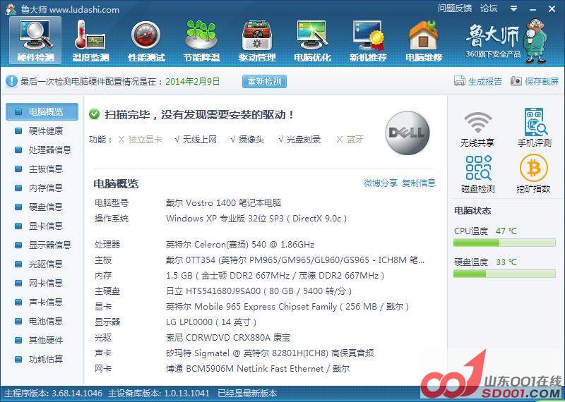
Task: Save a screenshot via 保存截屏
Action: tap(535, 82)
